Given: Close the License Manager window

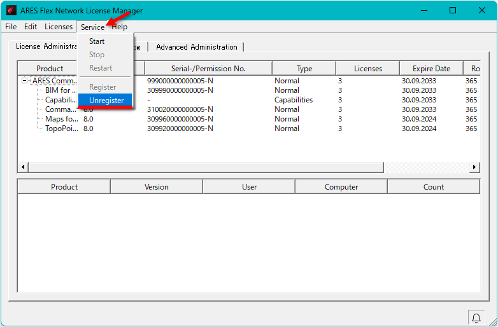Looking at the screenshot, I should (x=482, y=10).
